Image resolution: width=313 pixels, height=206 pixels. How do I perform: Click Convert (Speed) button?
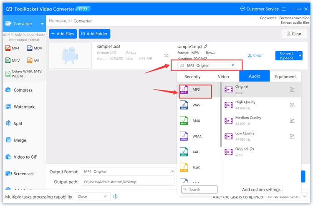coord(286,55)
